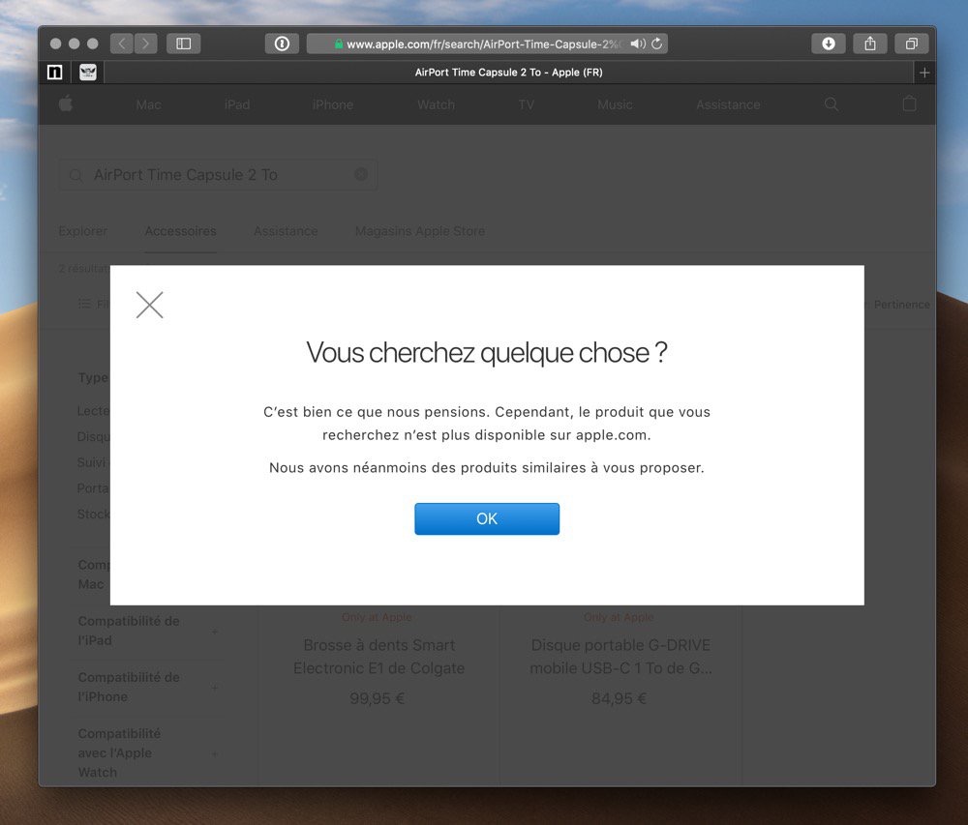Viewport: 968px width, 825px height.
Task: Open the site search magnifier icon
Action: (832, 104)
